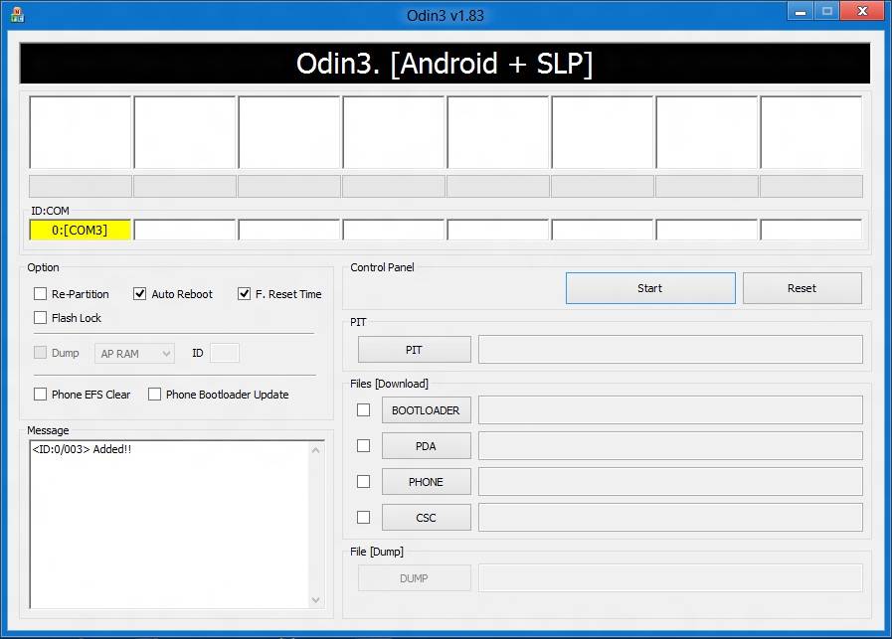Click the Reset button
Image resolution: width=892 pixels, height=639 pixels.
[x=803, y=288]
